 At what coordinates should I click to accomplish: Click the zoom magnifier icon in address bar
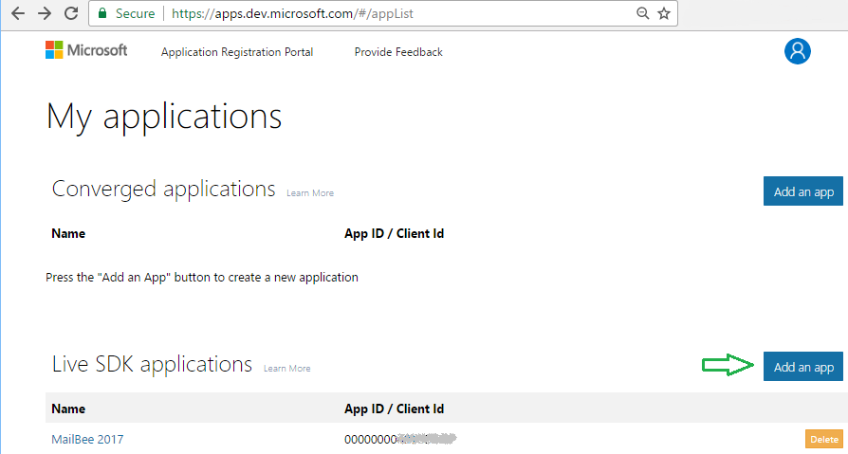(x=642, y=13)
